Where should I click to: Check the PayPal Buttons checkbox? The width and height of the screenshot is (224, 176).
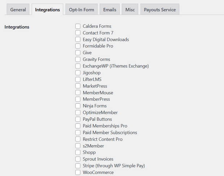point(78,119)
